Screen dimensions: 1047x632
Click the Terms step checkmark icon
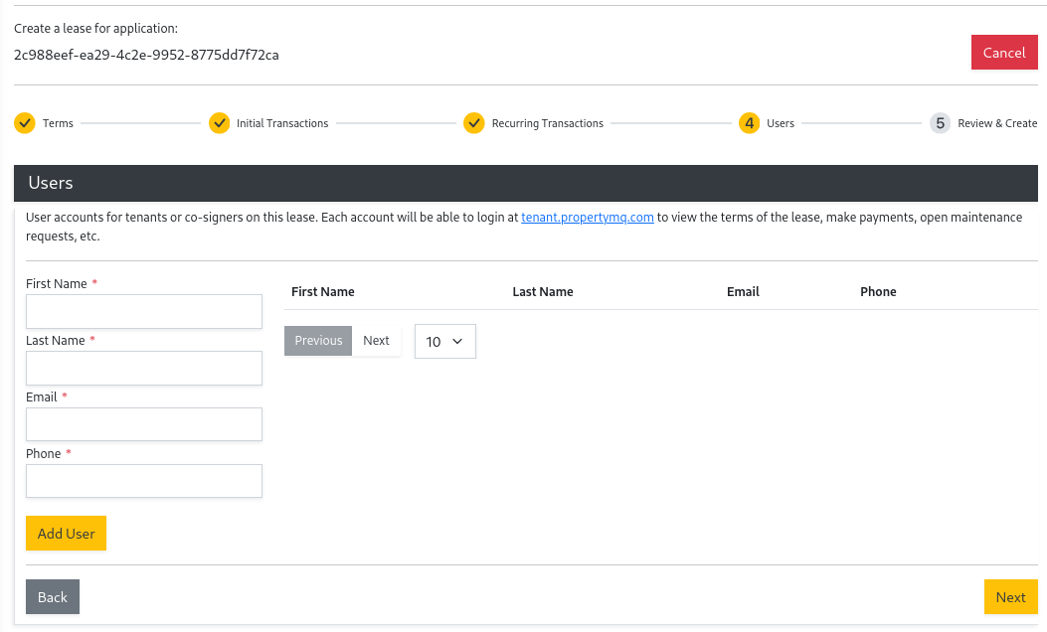tap(25, 123)
